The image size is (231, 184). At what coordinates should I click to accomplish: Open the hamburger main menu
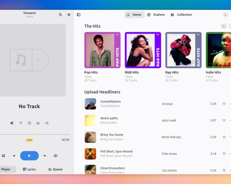pyautogui.click(x=69, y=15)
